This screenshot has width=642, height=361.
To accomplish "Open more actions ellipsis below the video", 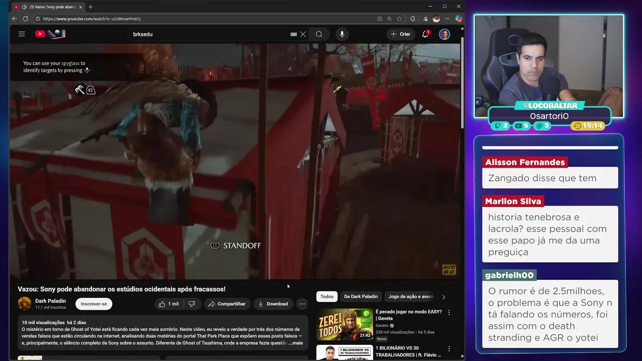I will [x=302, y=304].
